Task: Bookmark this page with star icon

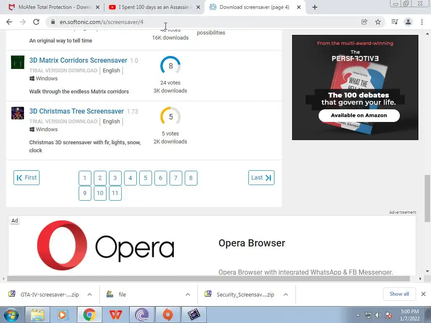Action: tap(378, 22)
